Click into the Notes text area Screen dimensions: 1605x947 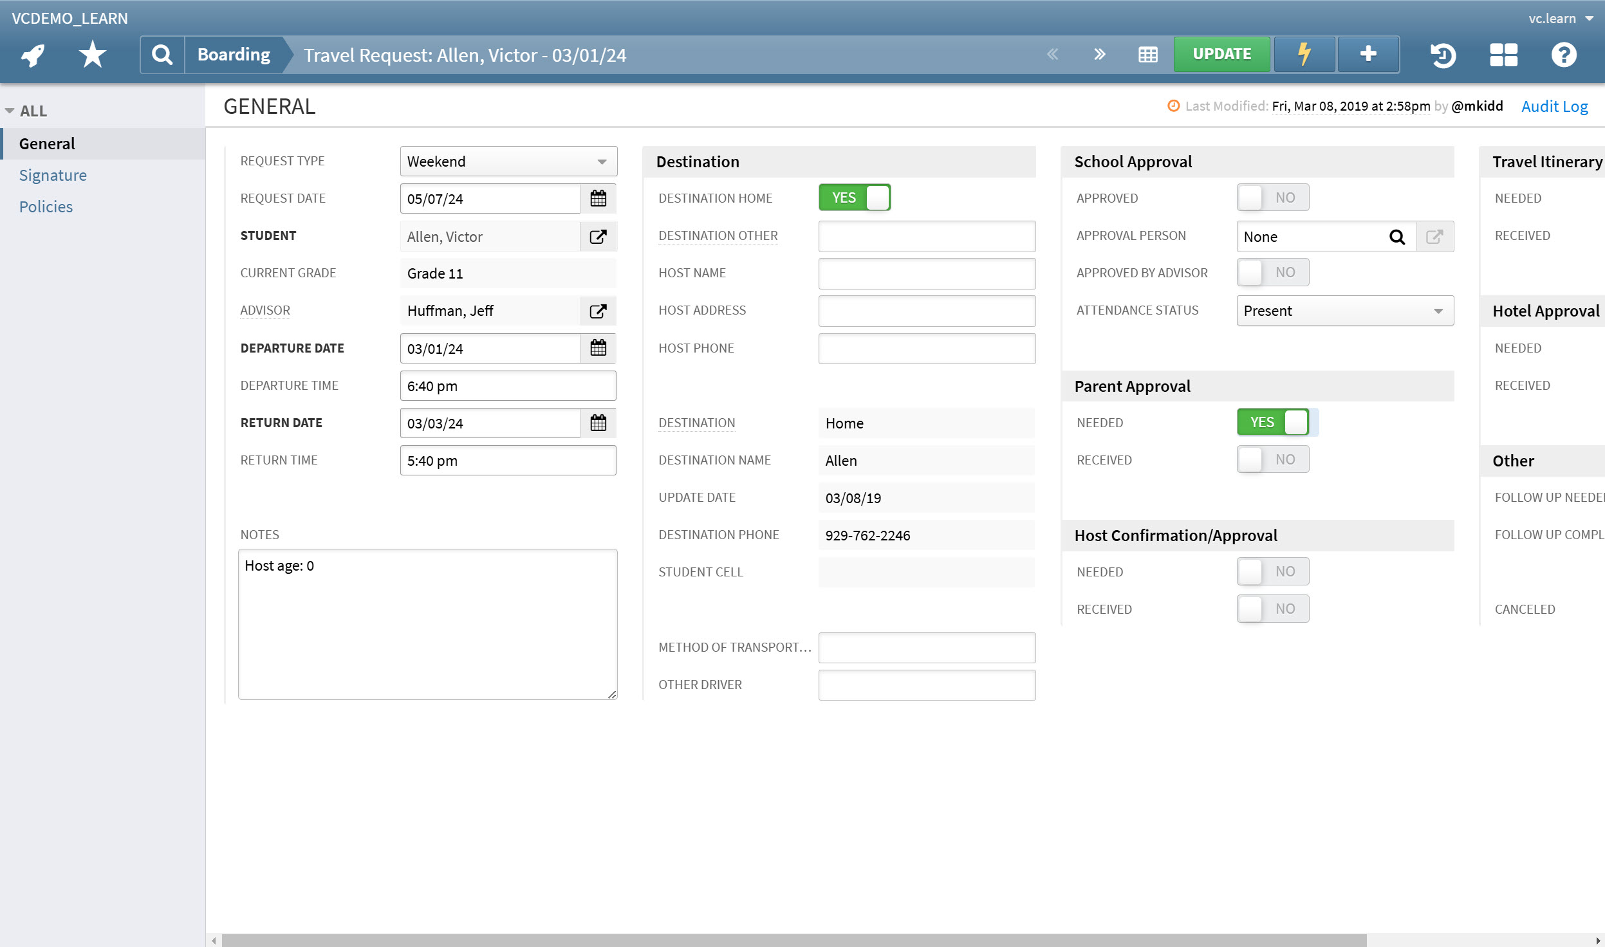click(x=427, y=624)
